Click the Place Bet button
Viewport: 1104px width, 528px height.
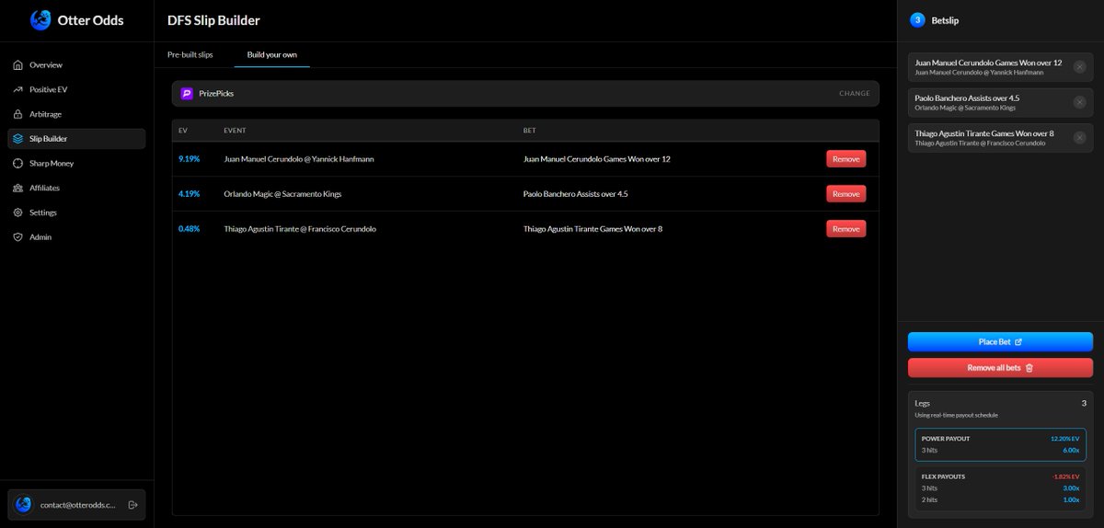[x=1000, y=342]
